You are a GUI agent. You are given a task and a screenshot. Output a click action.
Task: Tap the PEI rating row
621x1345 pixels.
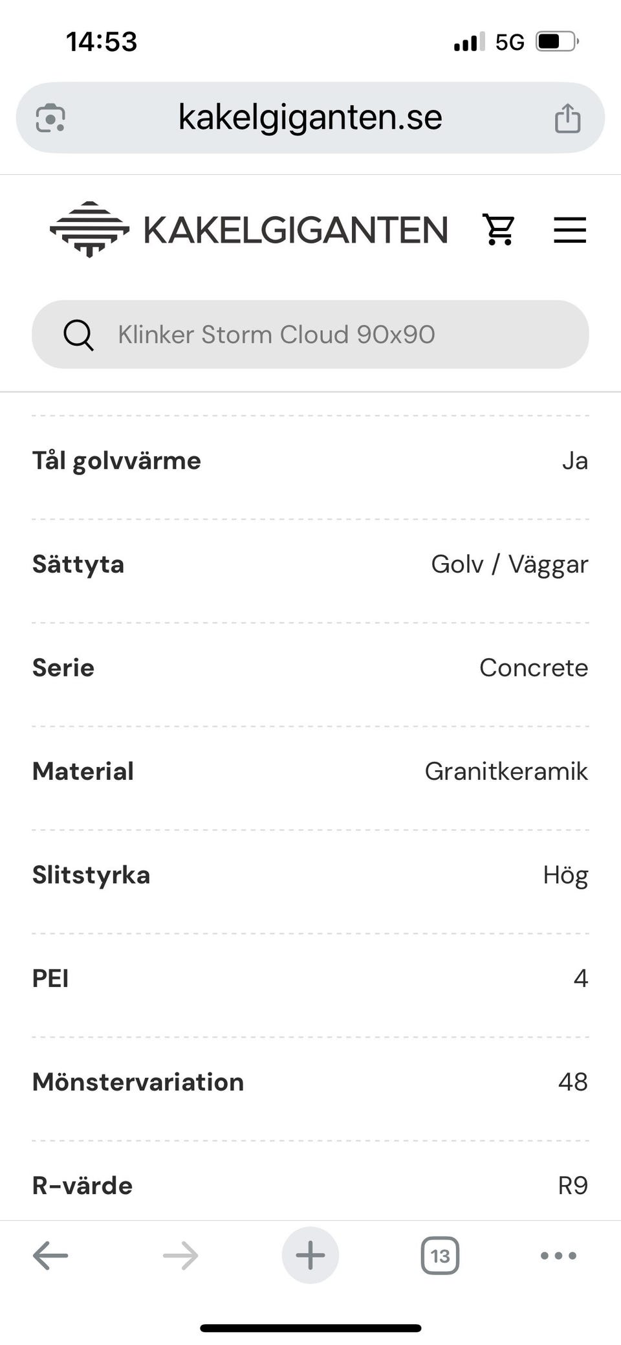coord(310,979)
